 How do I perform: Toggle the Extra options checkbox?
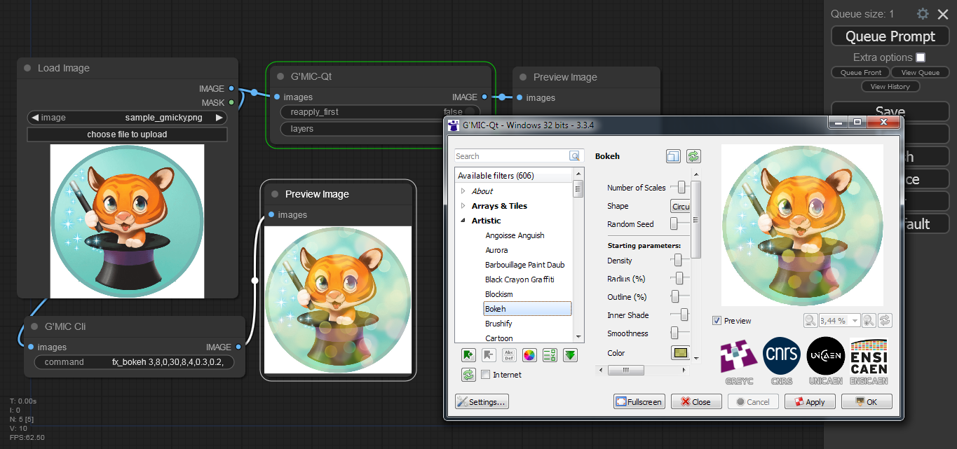pos(921,57)
